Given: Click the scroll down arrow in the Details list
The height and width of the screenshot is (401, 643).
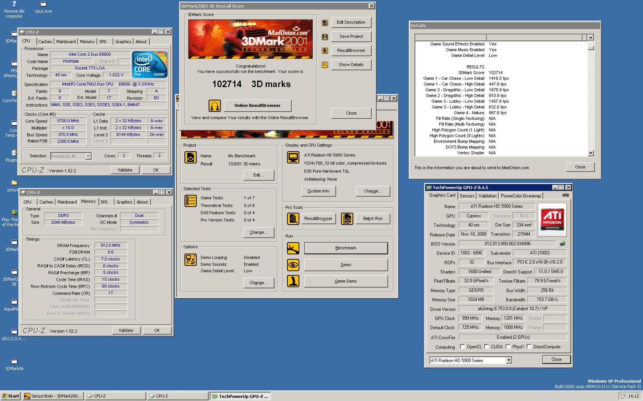Looking at the screenshot, I should coord(591,153).
